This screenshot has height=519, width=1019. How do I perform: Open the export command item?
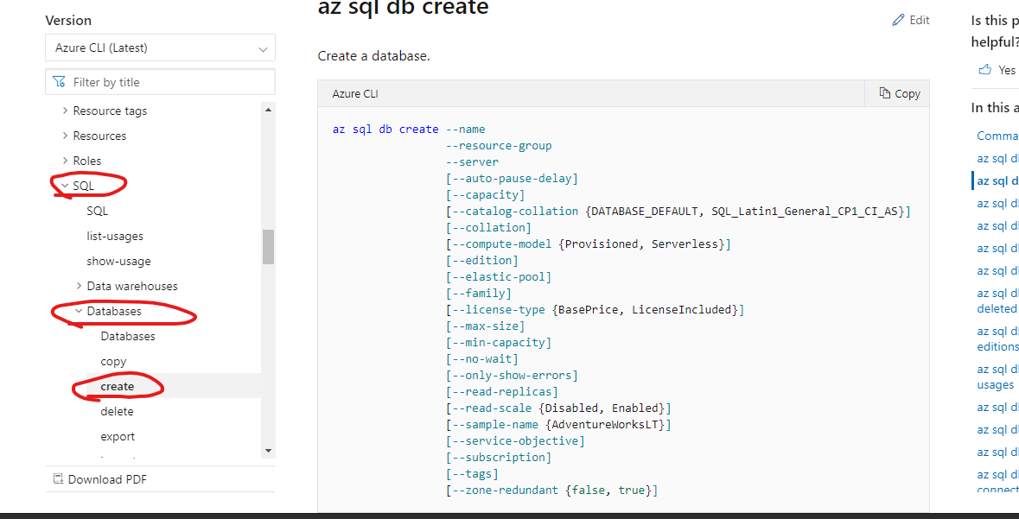(118, 436)
